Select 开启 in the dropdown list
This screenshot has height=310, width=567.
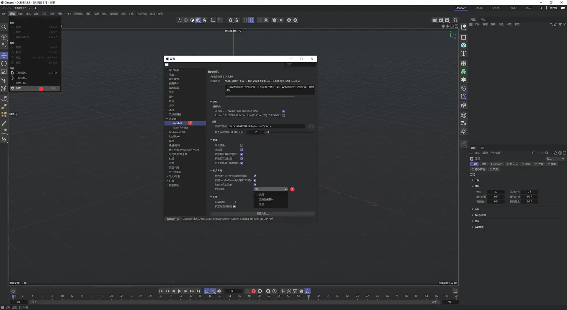(261, 204)
